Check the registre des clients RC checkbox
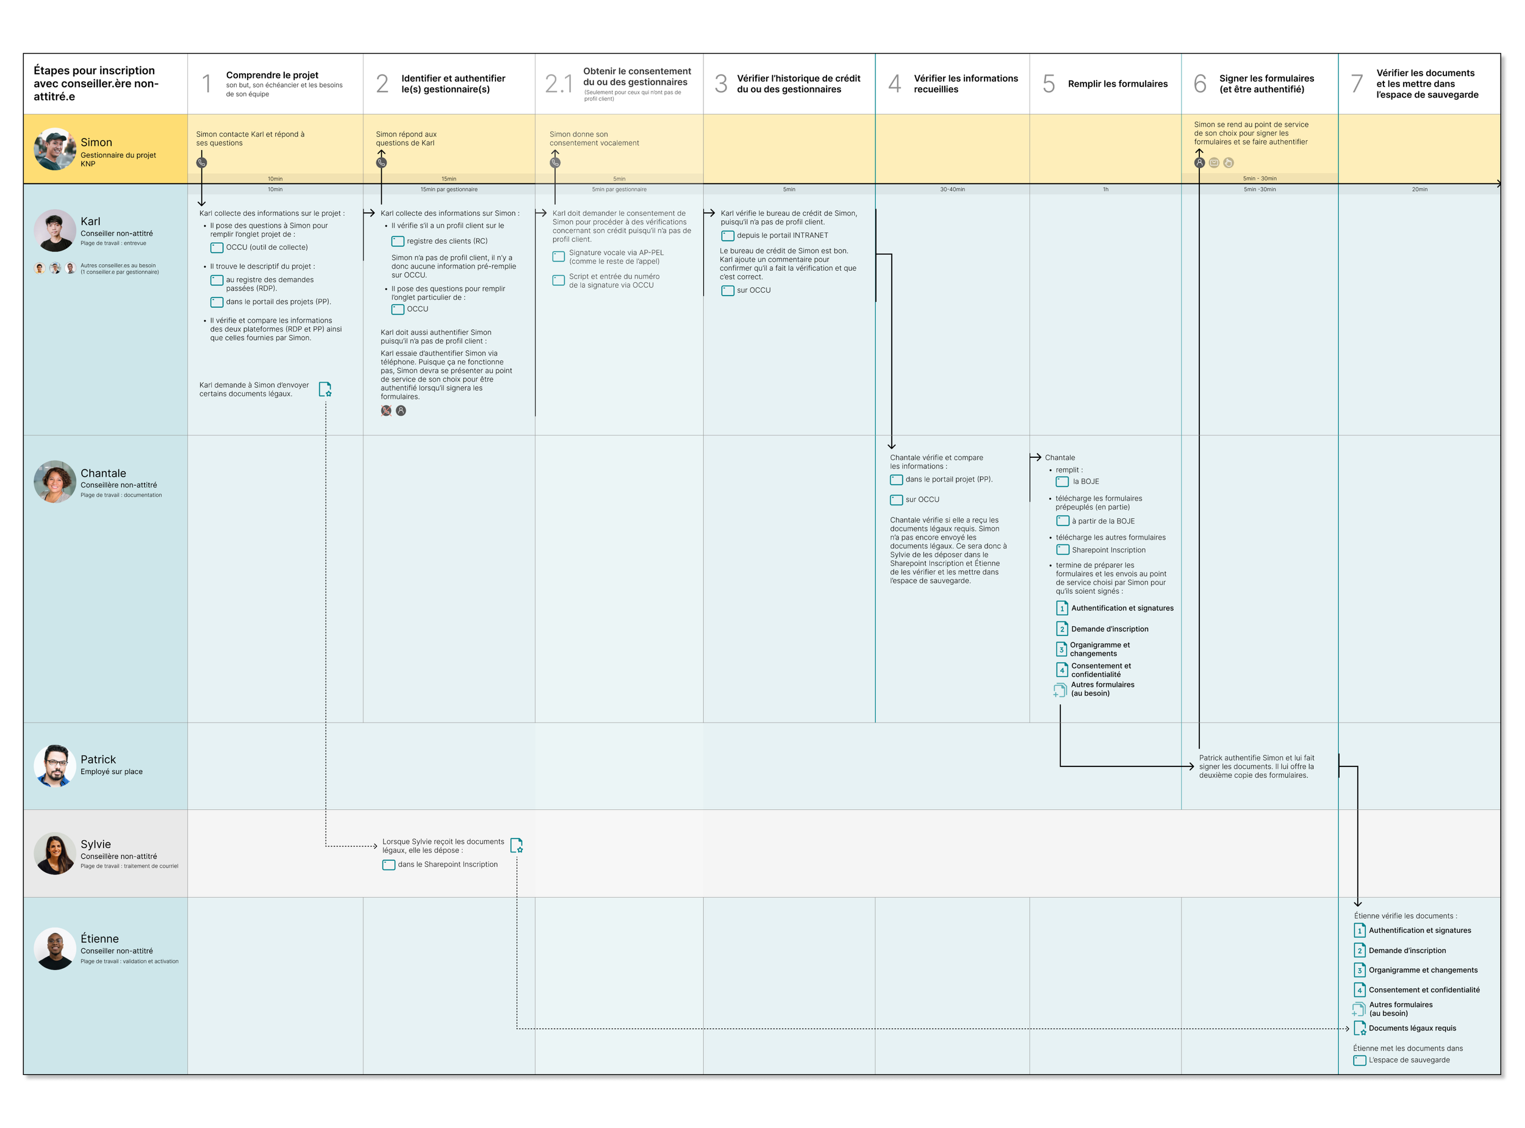The height and width of the screenshot is (1128, 1525). point(398,240)
